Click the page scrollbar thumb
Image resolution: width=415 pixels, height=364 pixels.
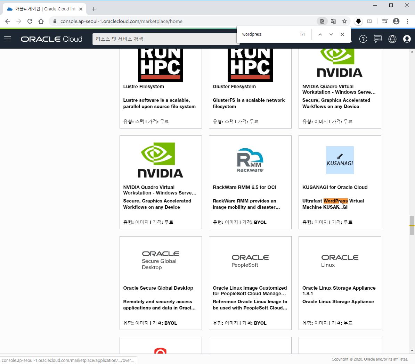(x=412, y=225)
